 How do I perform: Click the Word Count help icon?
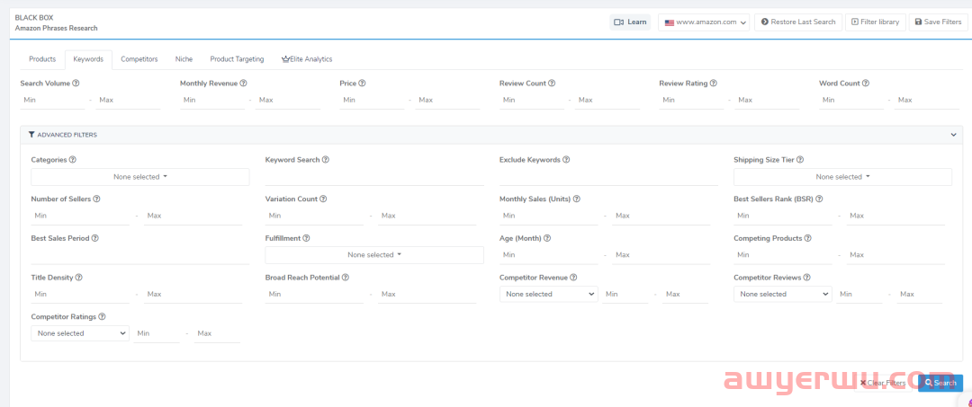[x=866, y=83]
